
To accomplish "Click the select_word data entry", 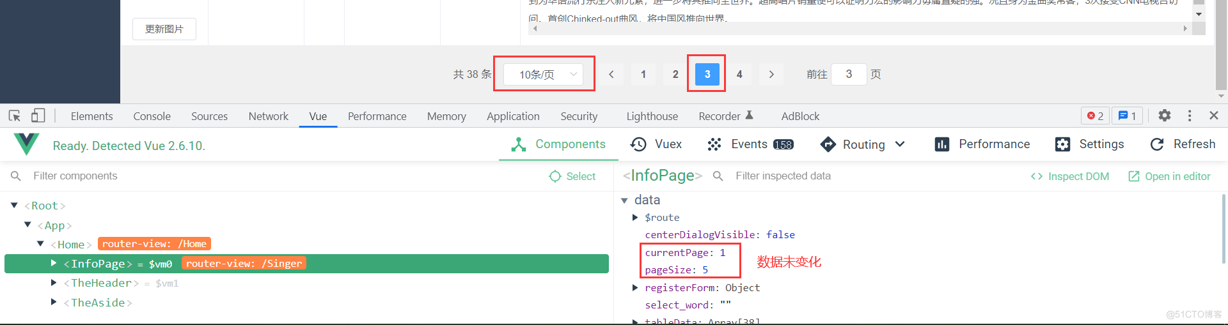I will (688, 305).
